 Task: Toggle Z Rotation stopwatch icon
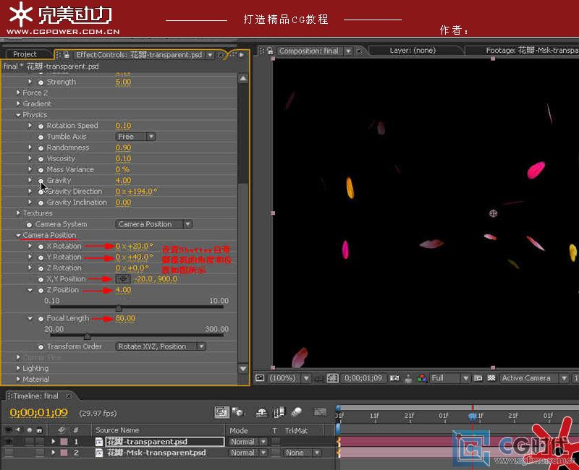click(41, 268)
